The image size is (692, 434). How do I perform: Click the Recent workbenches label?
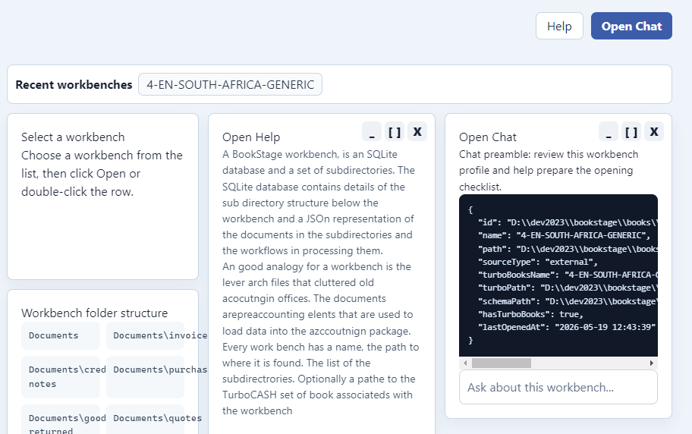tap(74, 84)
